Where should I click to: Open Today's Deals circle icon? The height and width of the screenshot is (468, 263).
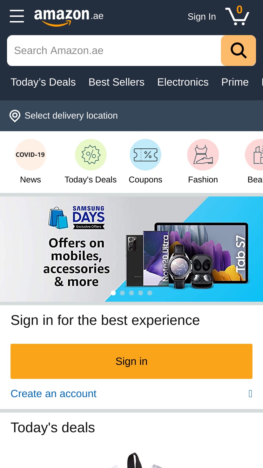91,155
